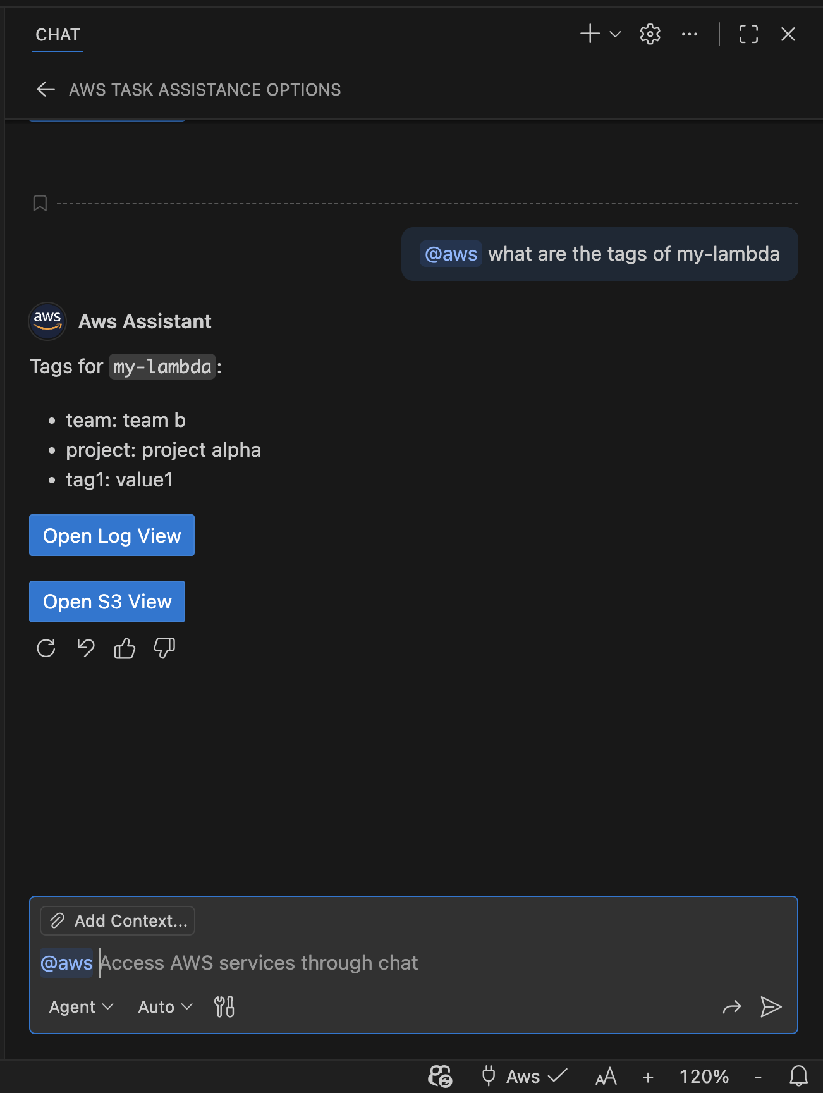This screenshot has height=1093, width=823.
Task: Mark response as helpful thumbs up
Action: pyautogui.click(x=125, y=648)
